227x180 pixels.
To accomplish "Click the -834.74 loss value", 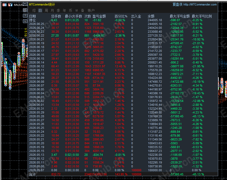I will tap(98, 155).
